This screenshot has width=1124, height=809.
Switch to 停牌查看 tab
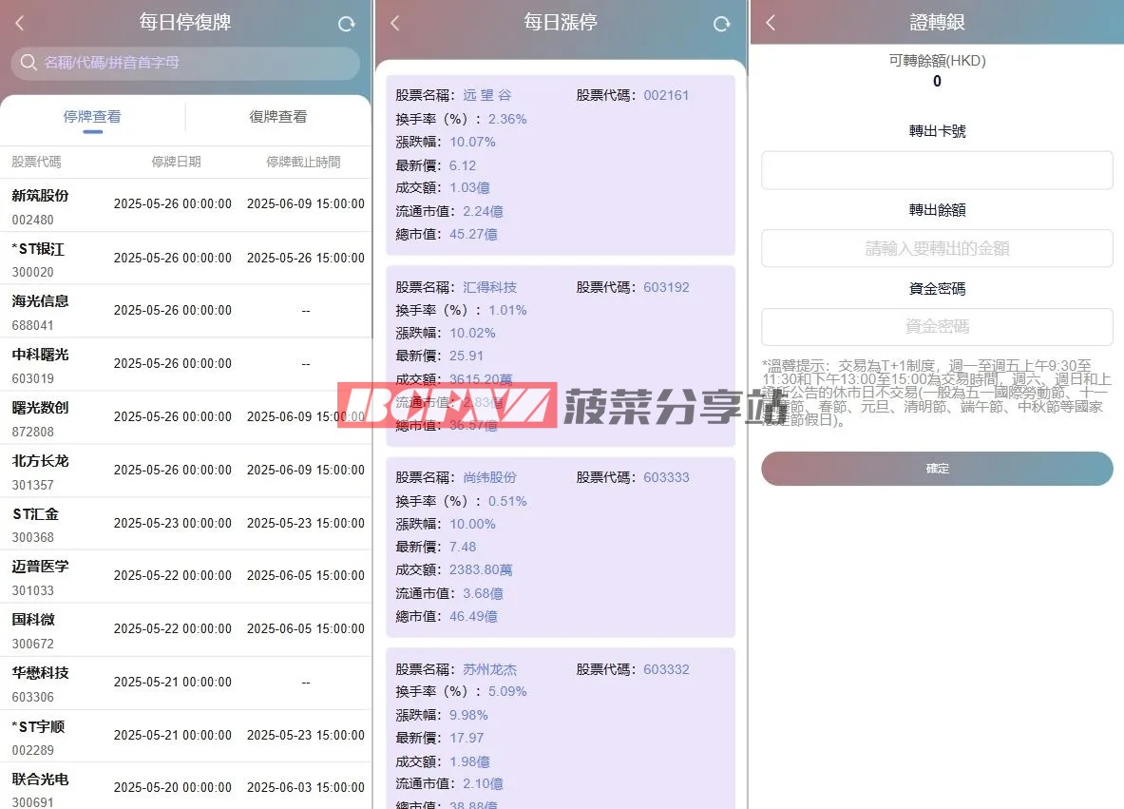pyautogui.click(x=92, y=117)
